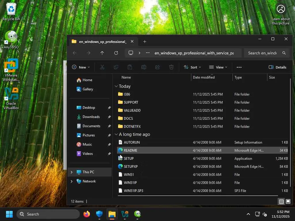Viewport: 295px width, 221px height.
Task: Open the View dropdown menu
Action: coord(218,67)
